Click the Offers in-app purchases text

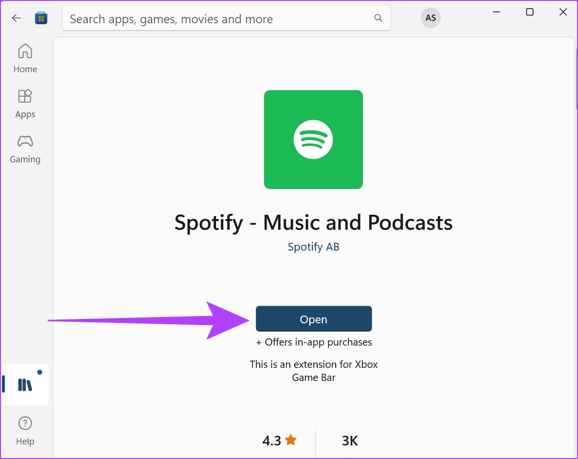[x=314, y=342]
